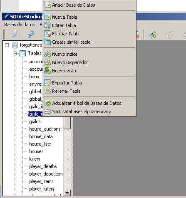Click the connect to database toolbar icon
The image size is (186, 198).
pyautogui.click(x=15, y=35)
